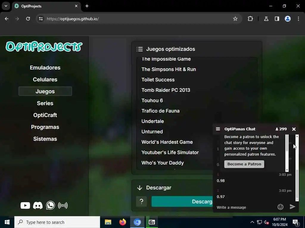Switch to the OptiProjects browser tab
This screenshot has height=228, width=305.
pyautogui.click(x=46, y=6)
